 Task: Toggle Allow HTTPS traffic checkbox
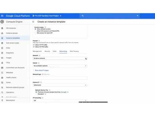(x=34, y=47)
